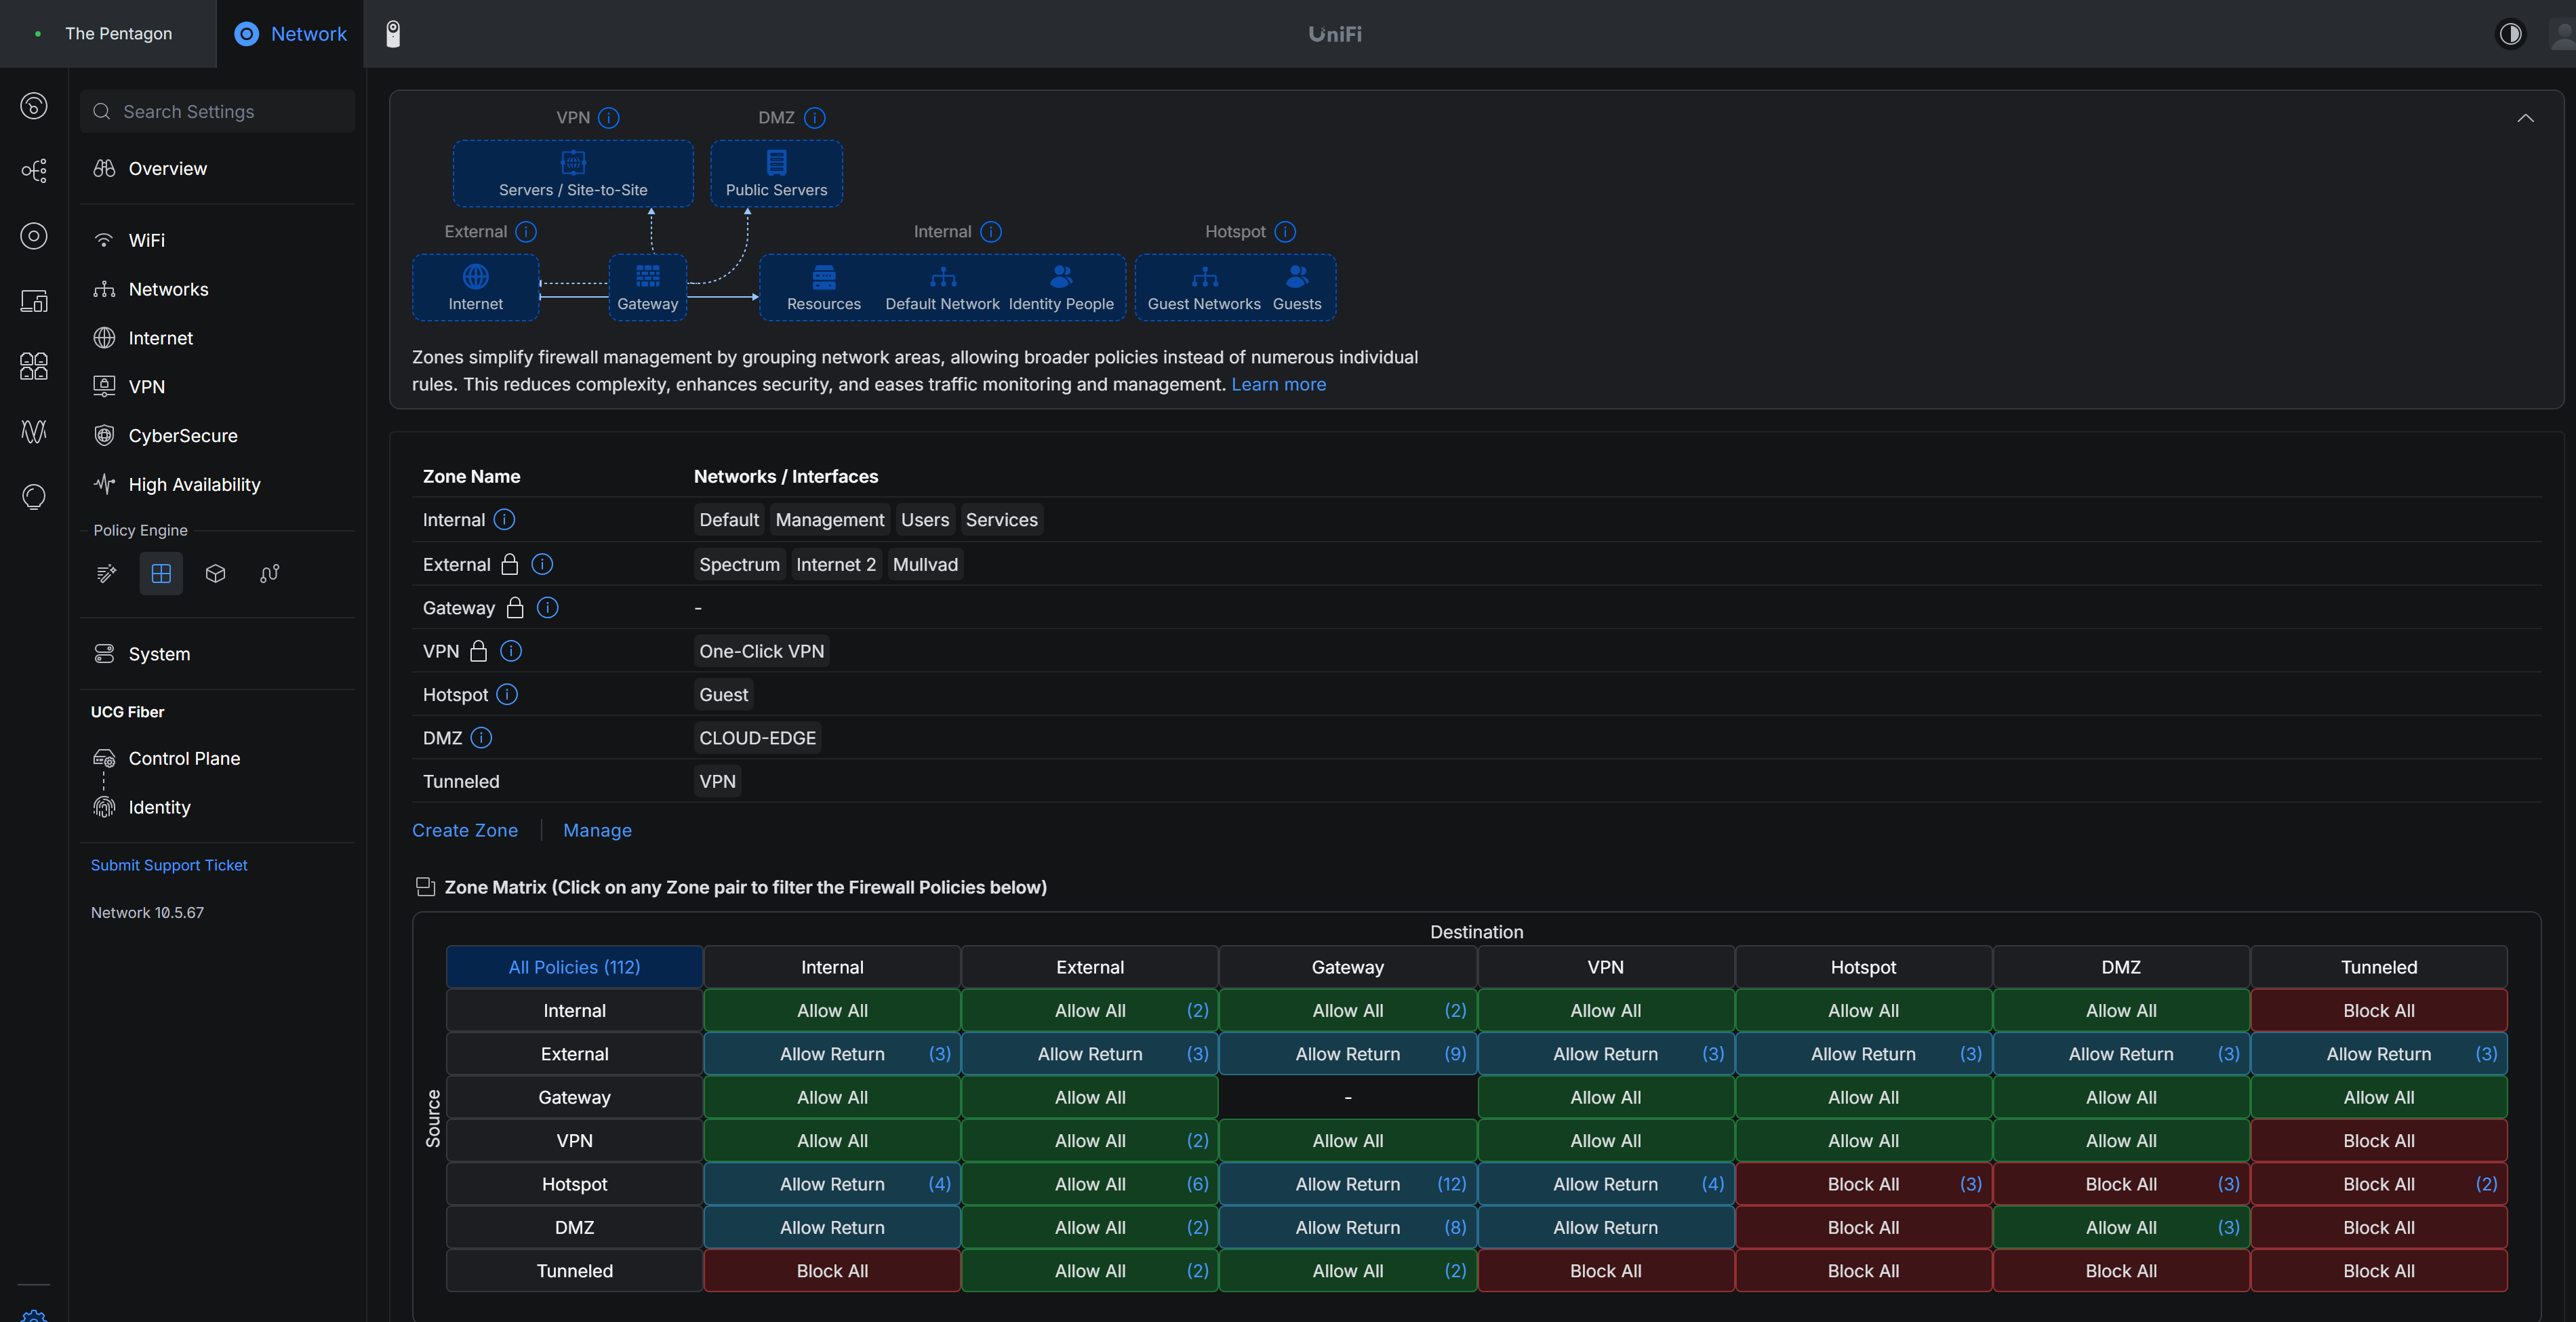The width and height of the screenshot is (2576, 1322).
Task: Filter Hotspot to External Allow All (6)
Action: 1090,1184
